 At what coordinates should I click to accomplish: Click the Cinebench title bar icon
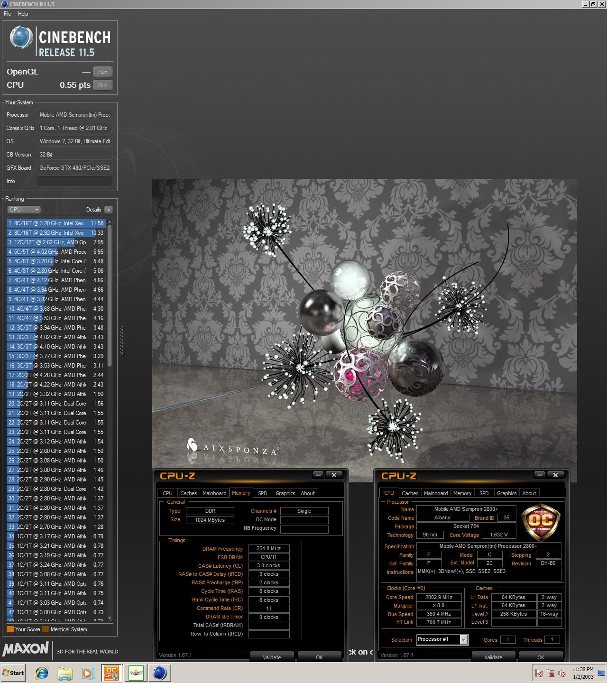[5, 4]
